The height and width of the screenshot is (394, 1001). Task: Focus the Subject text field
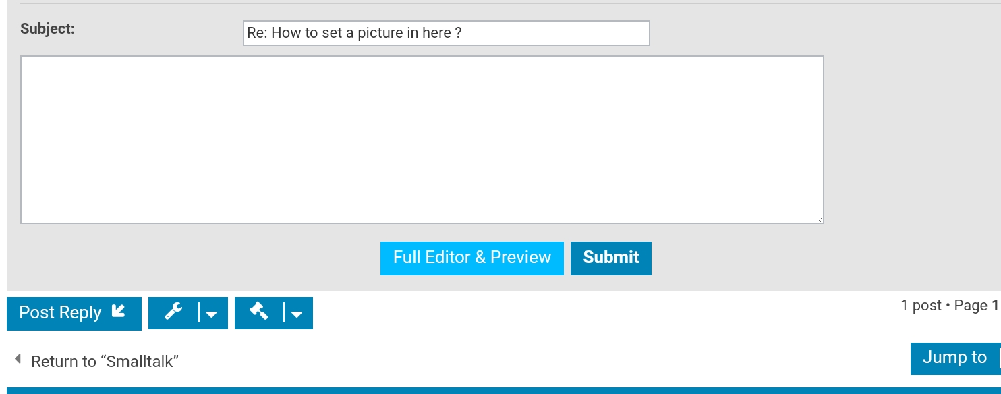[447, 33]
